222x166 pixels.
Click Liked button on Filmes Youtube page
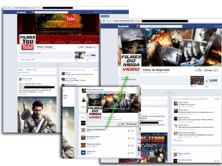point(81,47)
